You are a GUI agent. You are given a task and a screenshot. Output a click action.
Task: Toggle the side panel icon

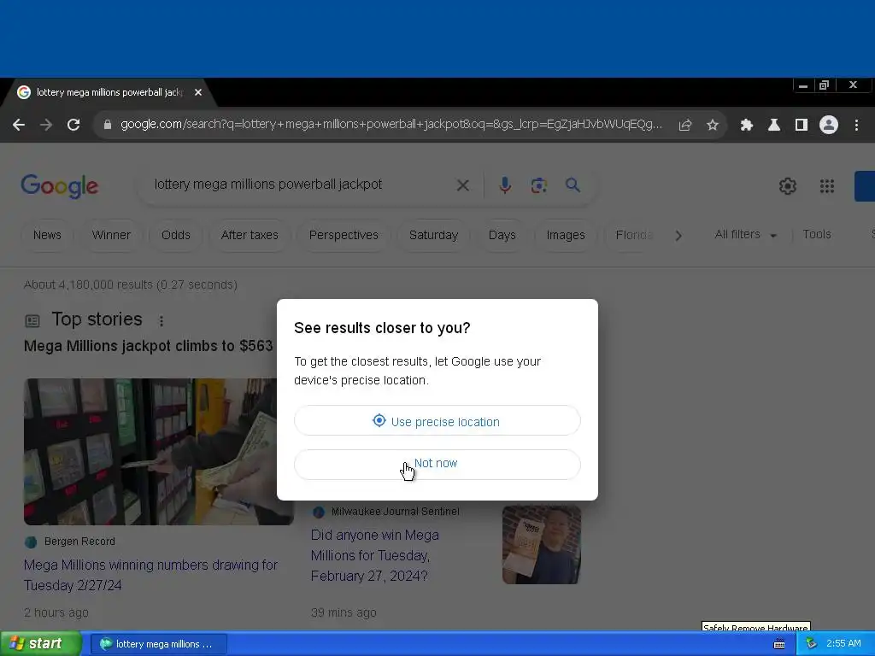[x=802, y=125]
